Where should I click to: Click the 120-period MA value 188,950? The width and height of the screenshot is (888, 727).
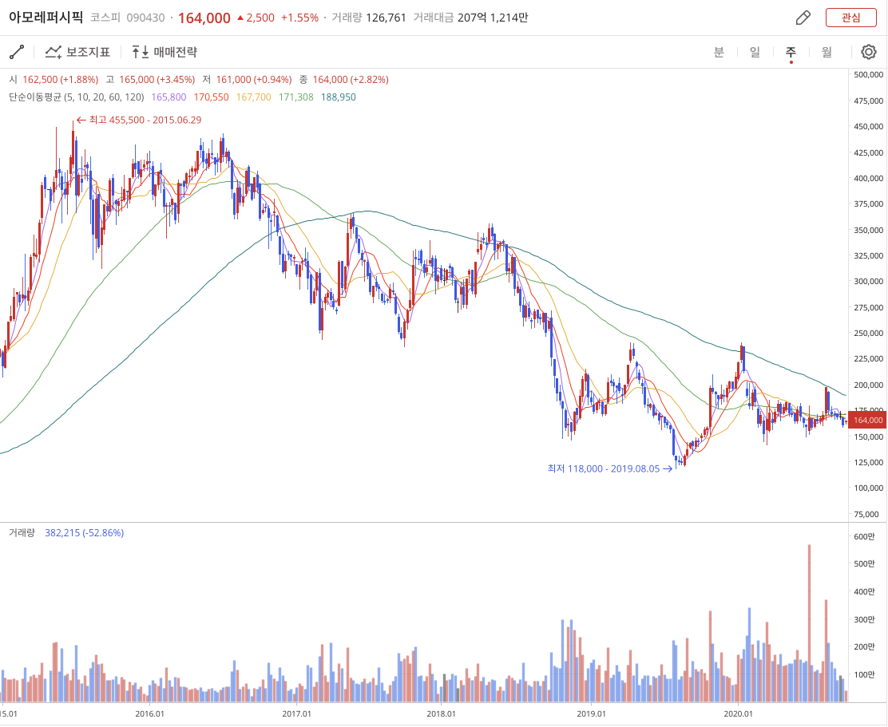[339, 97]
